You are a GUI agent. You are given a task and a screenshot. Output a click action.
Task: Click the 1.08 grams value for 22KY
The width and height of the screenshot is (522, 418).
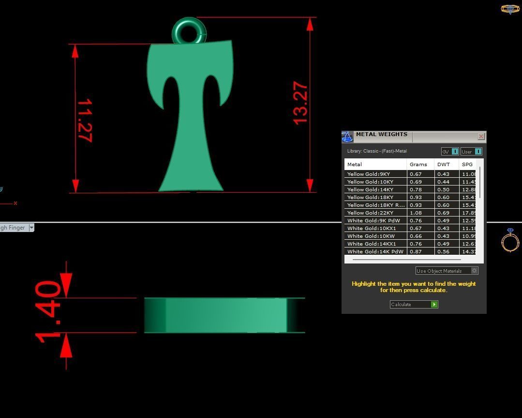pyautogui.click(x=416, y=213)
